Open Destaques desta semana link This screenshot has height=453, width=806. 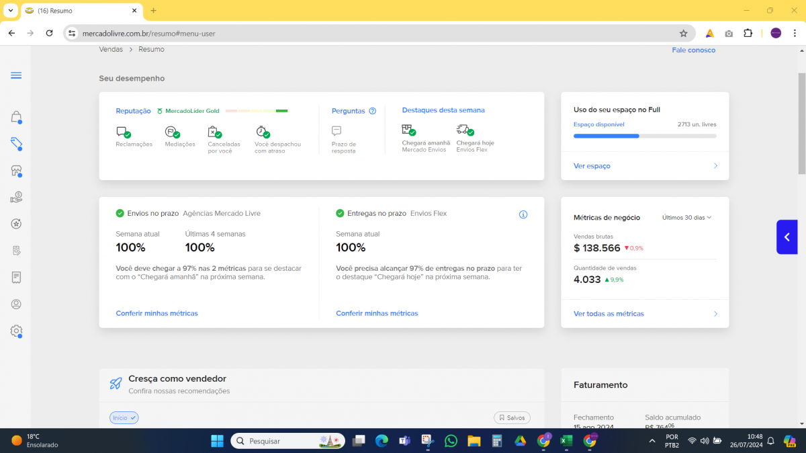(x=443, y=110)
